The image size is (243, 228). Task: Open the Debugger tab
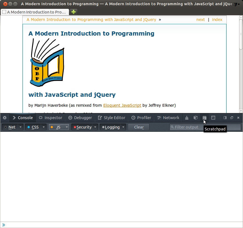pyautogui.click(x=80, y=118)
